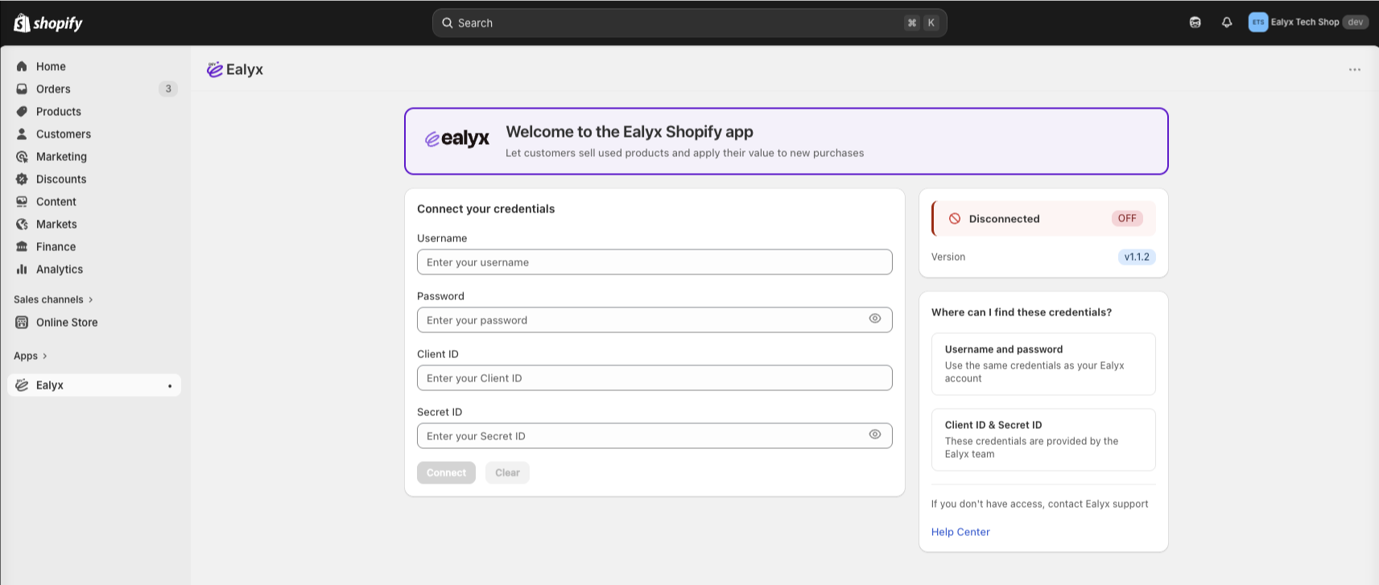Open the Help Center link
1379x585 pixels.
[960, 532]
